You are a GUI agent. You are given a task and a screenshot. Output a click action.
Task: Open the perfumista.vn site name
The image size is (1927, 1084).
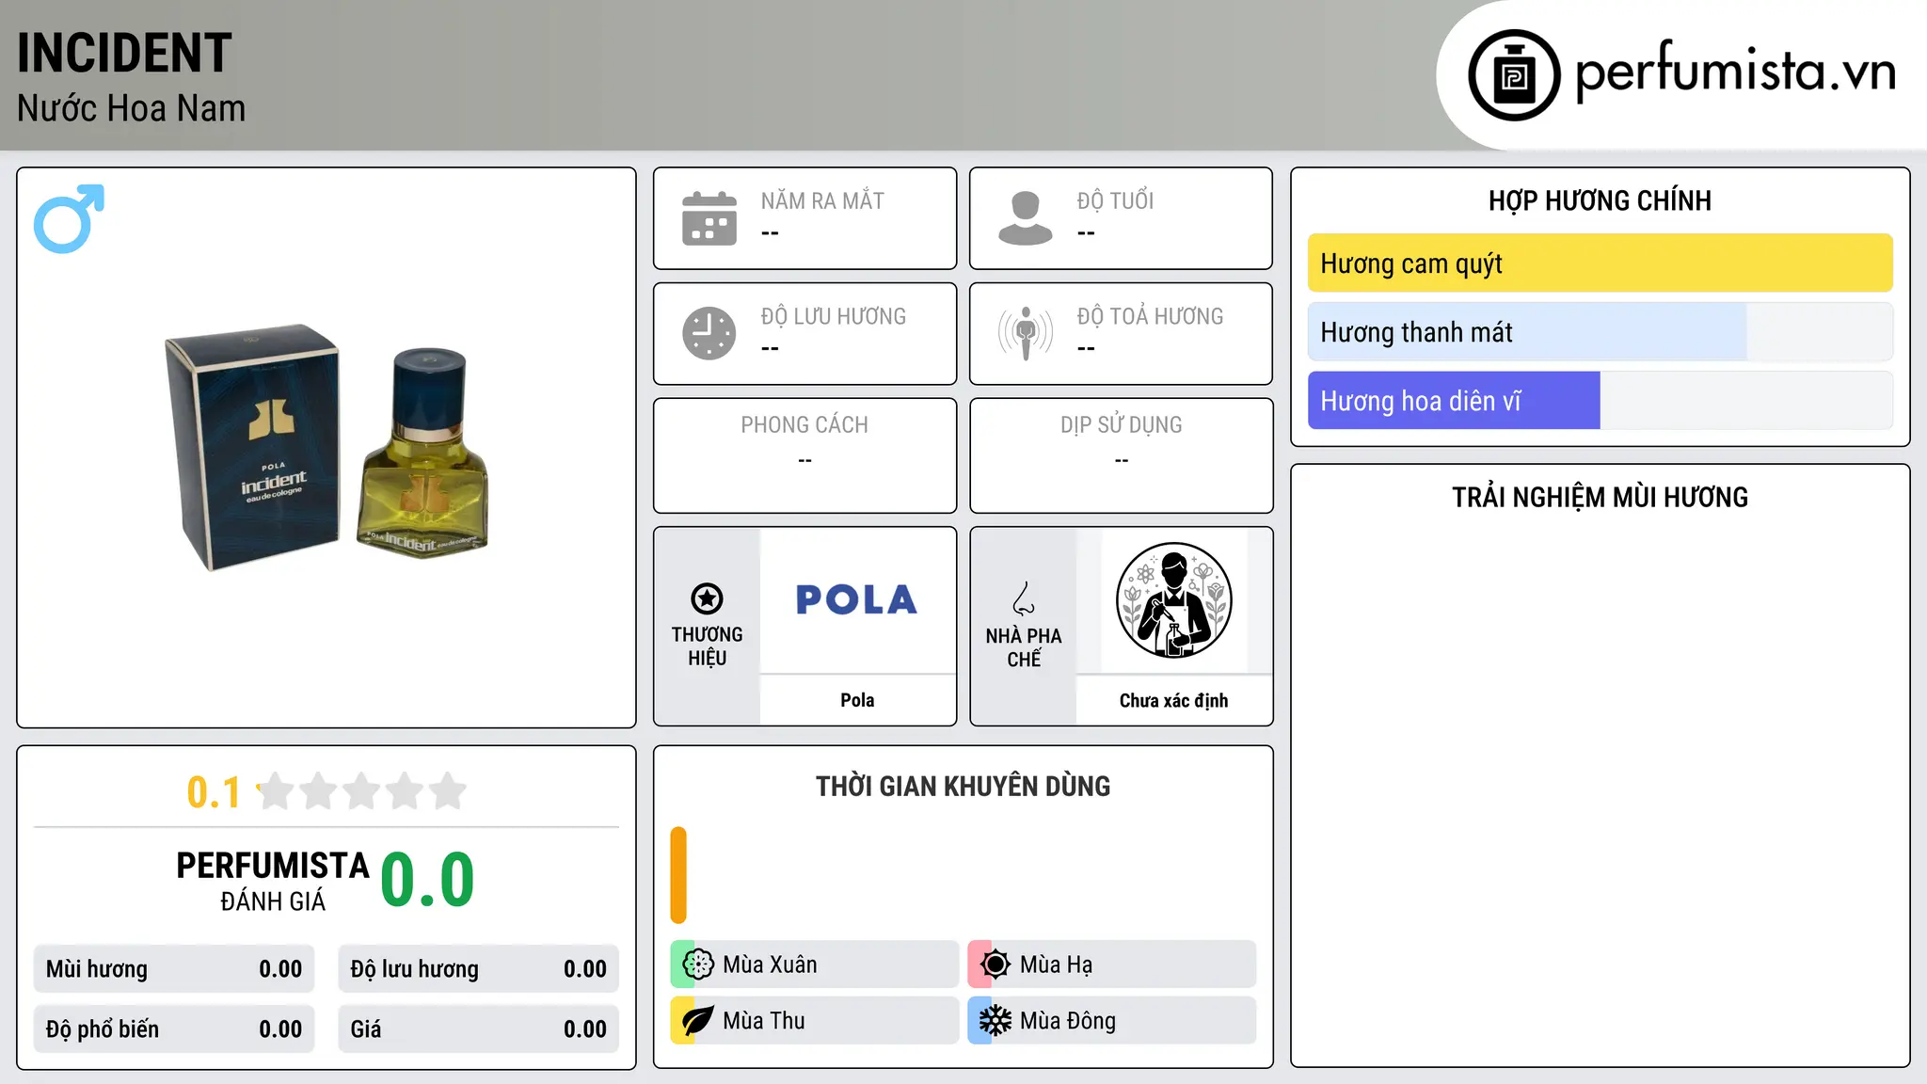point(1736,72)
